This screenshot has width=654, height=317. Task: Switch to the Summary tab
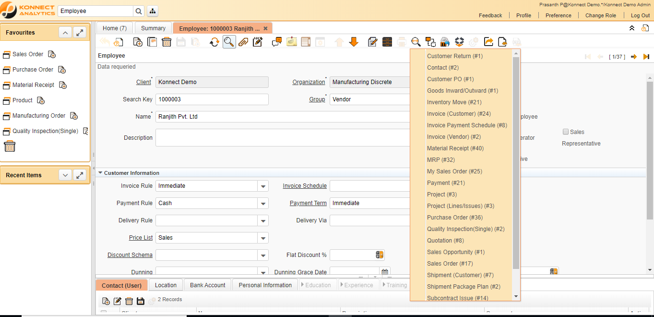point(153,28)
